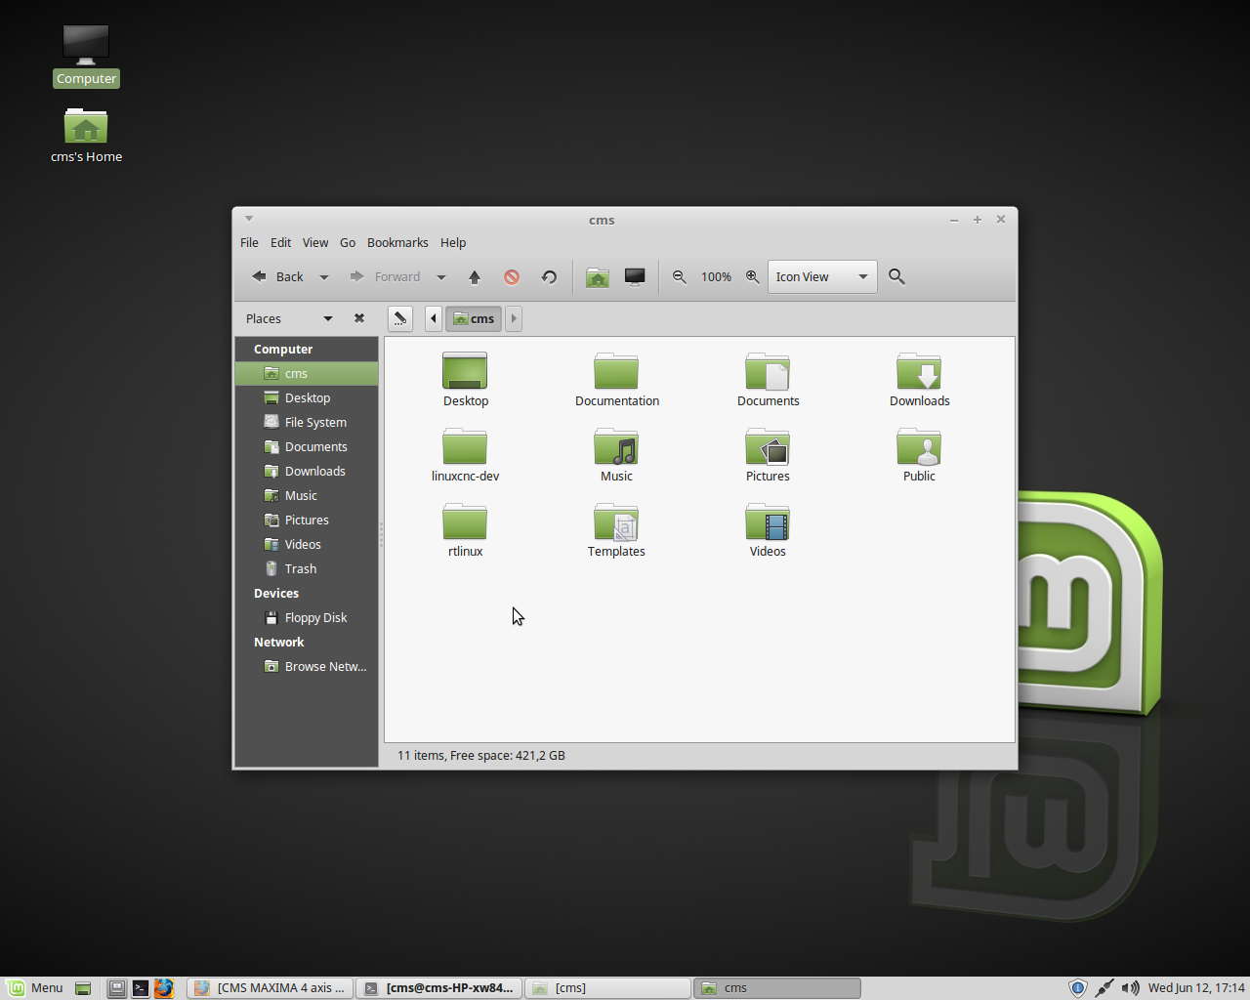Image resolution: width=1250 pixels, height=1000 pixels.
Task: Select Browse Network in the sidebar
Action: [307, 667]
